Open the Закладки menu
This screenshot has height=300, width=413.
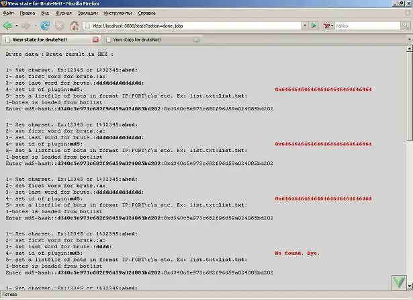point(88,13)
